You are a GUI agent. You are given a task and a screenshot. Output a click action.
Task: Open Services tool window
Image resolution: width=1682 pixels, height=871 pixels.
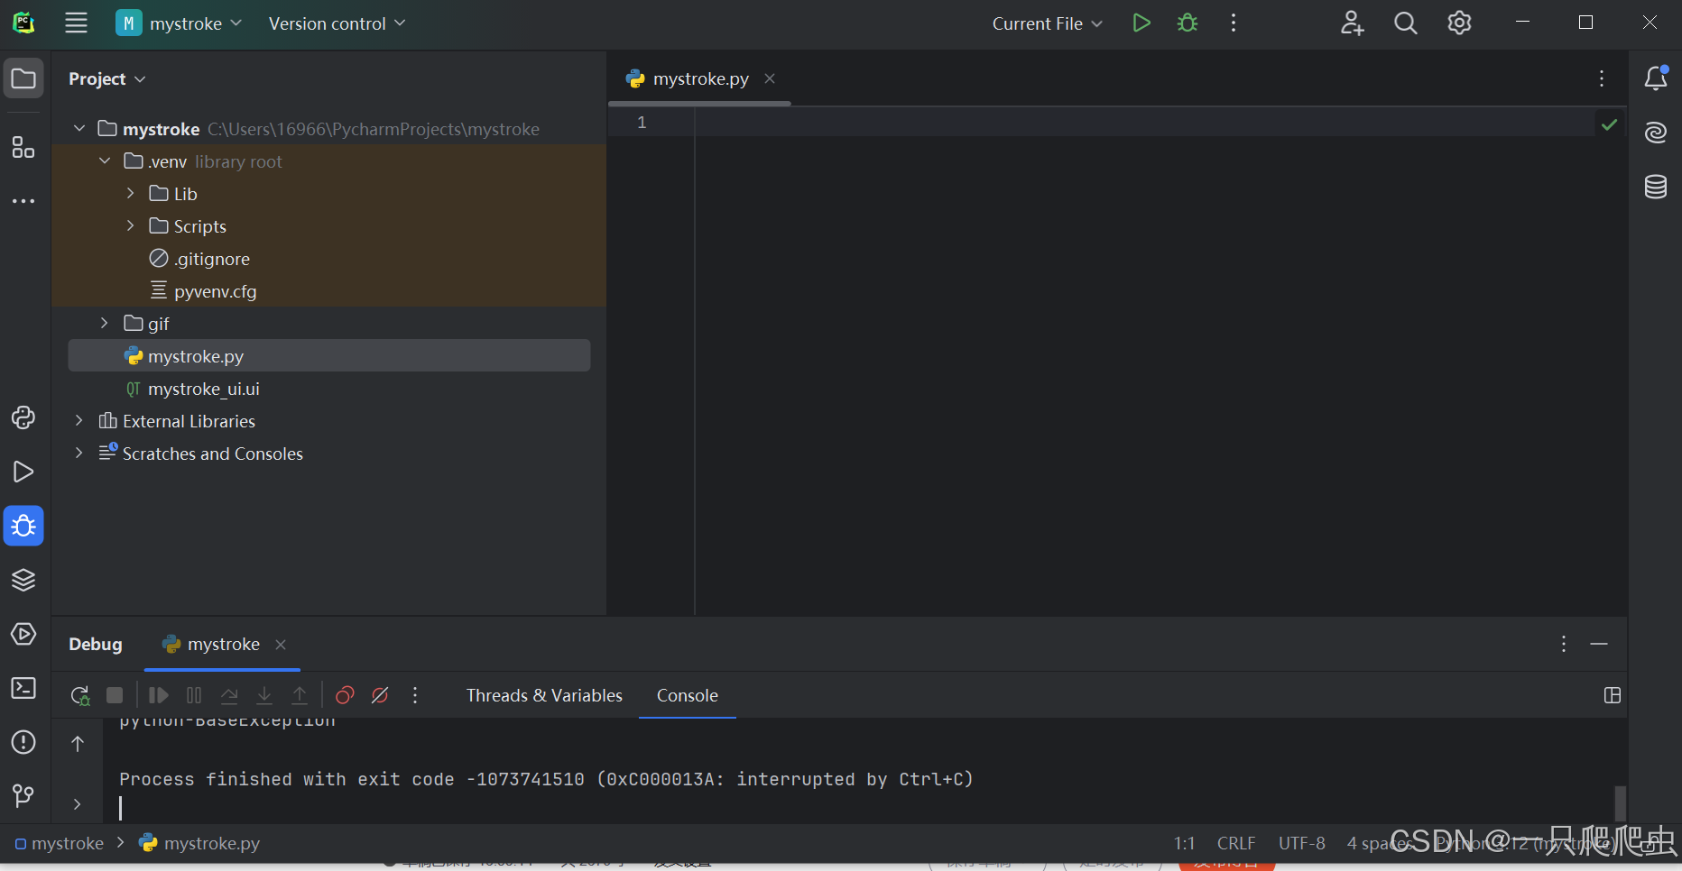pyautogui.click(x=23, y=634)
